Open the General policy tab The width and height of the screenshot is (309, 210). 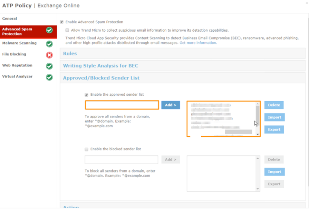(x=10, y=19)
